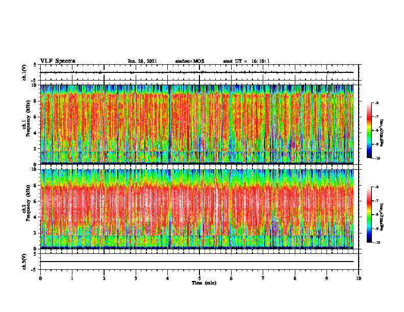Click the 2 kHz tick of ch.1 spectrogram
The width and height of the screenshot is (404, 312).
coord(36,148)
